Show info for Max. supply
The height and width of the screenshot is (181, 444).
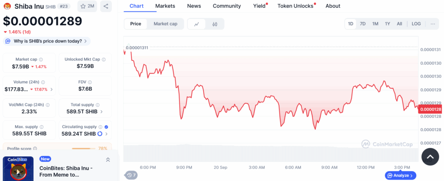42,127
